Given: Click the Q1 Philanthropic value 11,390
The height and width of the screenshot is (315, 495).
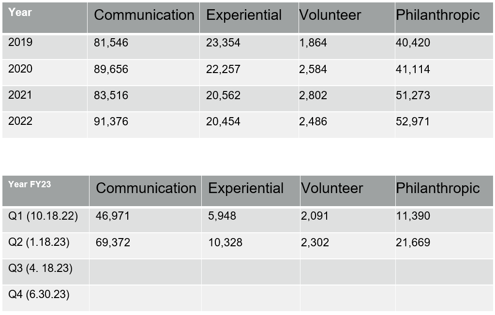Looking at the screenshot, I should 413,216.
